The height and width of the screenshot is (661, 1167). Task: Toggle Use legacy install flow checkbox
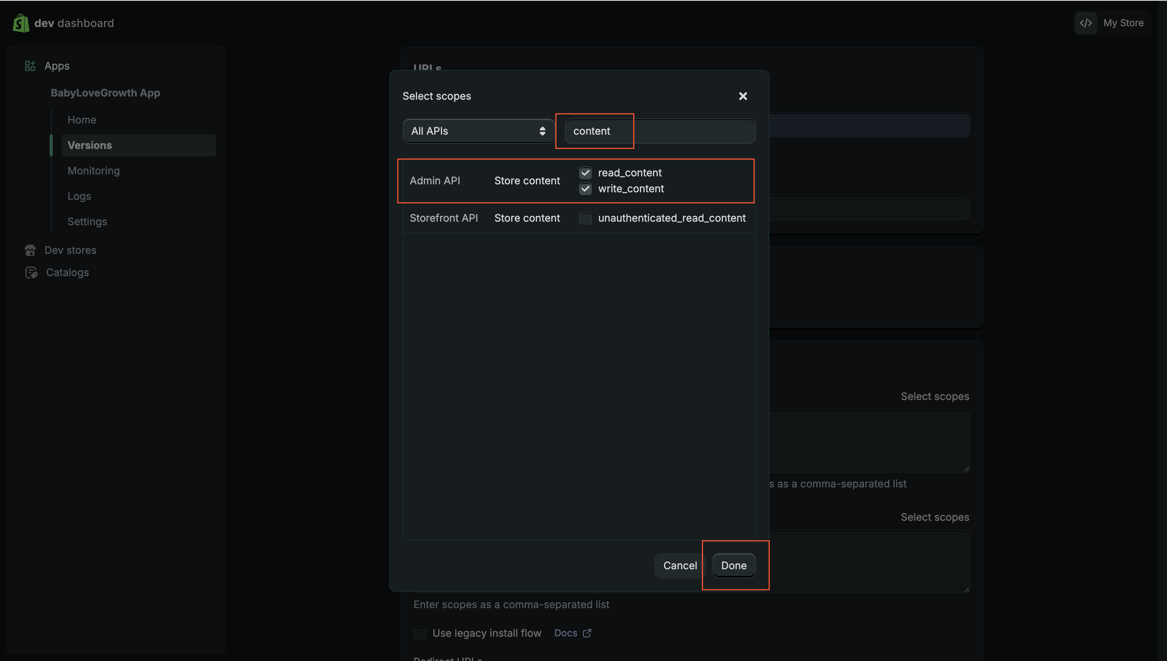pos(419,633)
